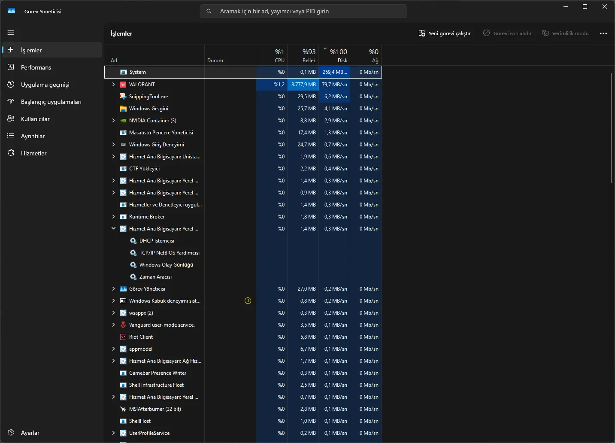Click the SnippingTool.exe icon
This screenshot has width=615, height=443.
(x=123, y=97)
